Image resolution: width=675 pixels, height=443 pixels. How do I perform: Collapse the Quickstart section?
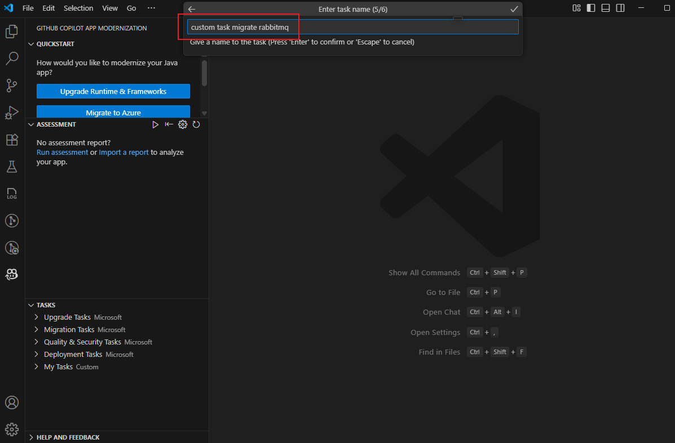click(x=52, y=43)
